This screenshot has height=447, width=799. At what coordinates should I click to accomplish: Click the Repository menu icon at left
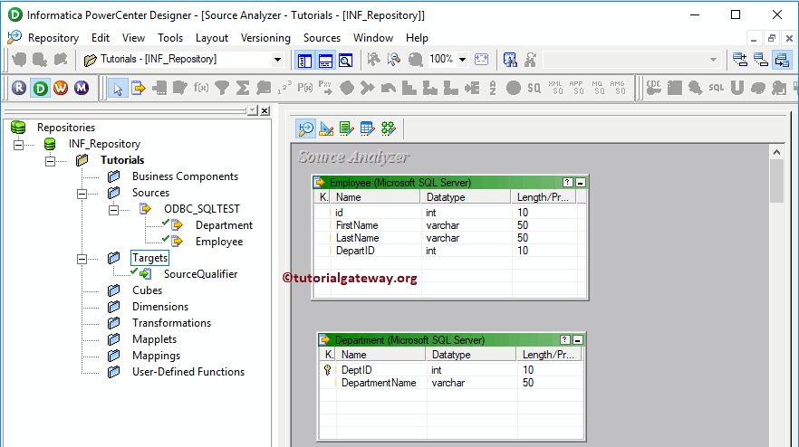pos(14,37)
